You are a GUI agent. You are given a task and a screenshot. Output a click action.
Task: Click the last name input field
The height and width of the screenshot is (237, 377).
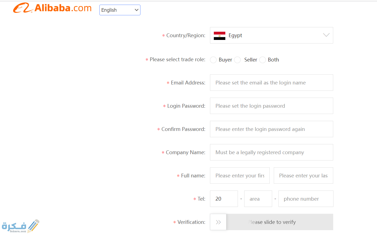tap(303, 175)
